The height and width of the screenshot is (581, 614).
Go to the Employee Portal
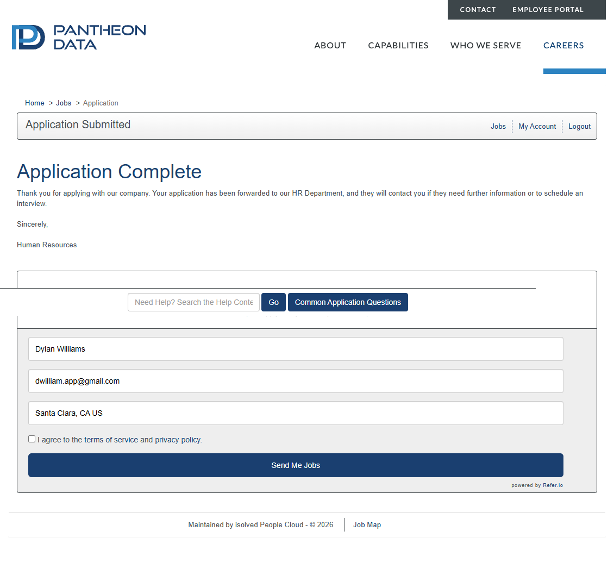point(548,10)
